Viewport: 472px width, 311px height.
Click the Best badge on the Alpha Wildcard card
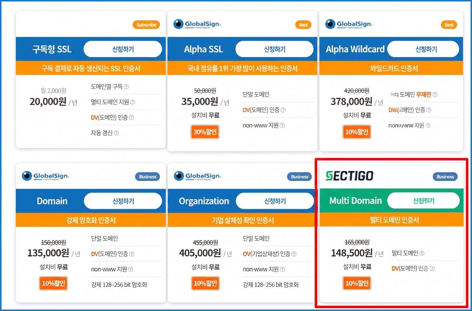coord(449,25)
